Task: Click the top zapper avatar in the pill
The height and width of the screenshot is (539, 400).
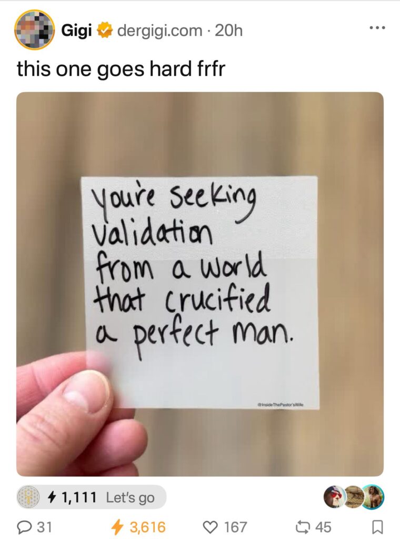Action: coord(28,497)
